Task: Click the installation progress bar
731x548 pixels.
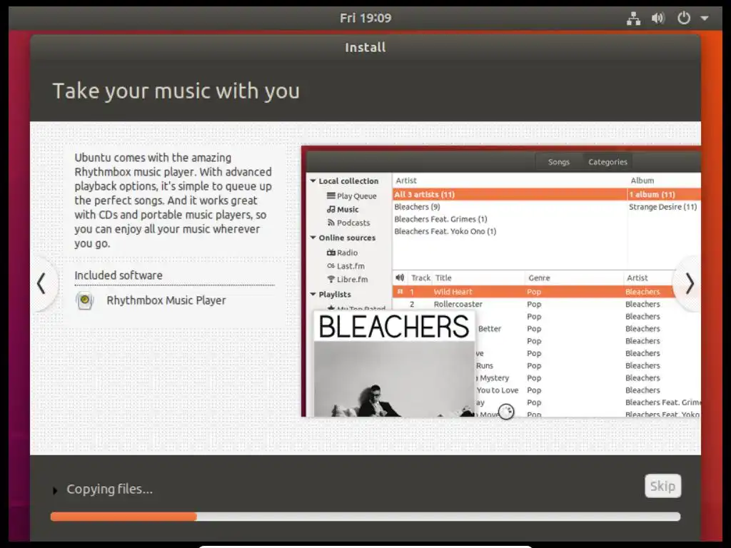Action: click(x=365, y=517)
